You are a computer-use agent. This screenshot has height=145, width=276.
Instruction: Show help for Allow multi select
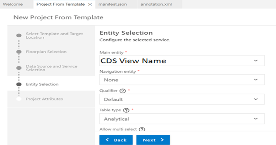[x=142, y=129]
